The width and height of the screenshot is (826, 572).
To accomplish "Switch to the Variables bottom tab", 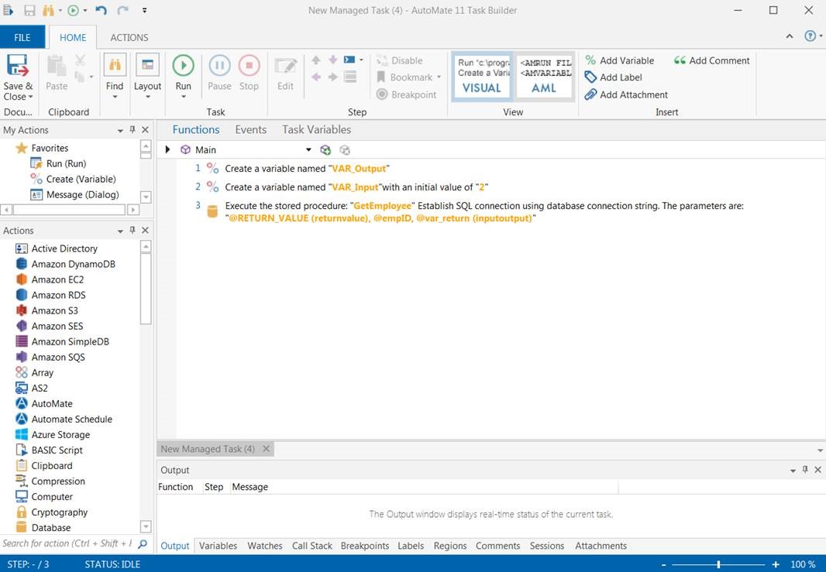I will tap(218, 546).
